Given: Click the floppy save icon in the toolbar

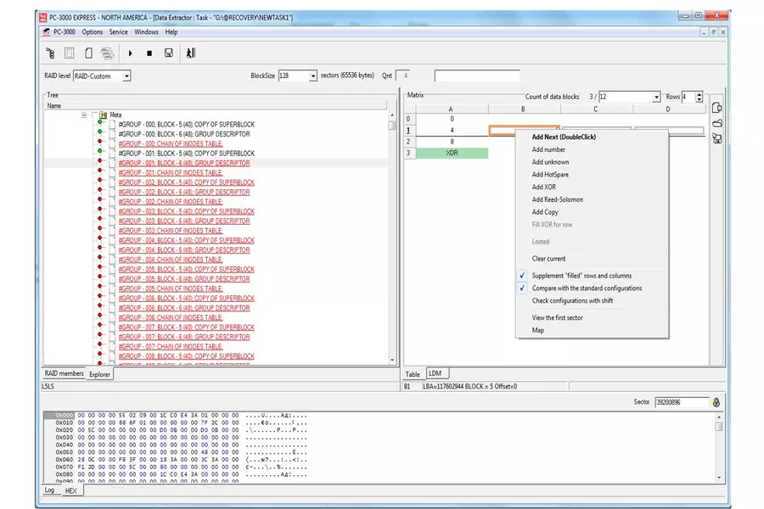Looking at the screenshot, I should tap(169, 53).
